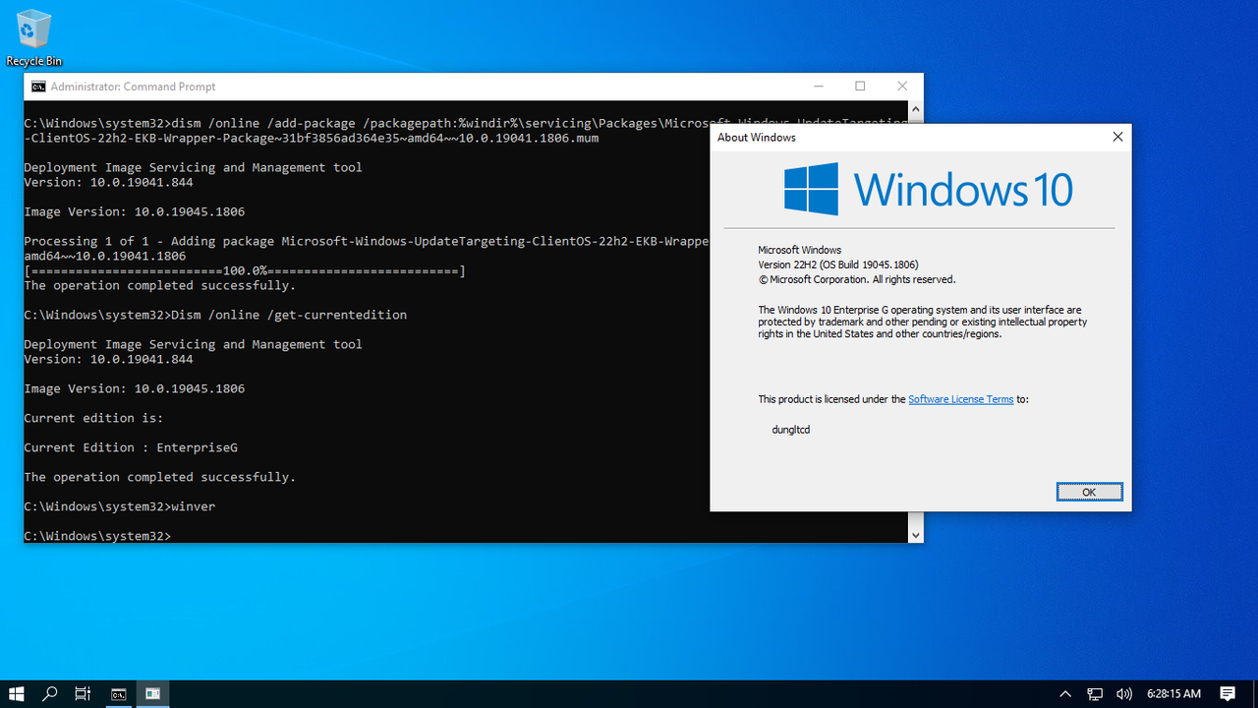Click the Show Desktop sliver on taskbar edge
This screenshot has width=1258, height=708.
[1255, 693]
